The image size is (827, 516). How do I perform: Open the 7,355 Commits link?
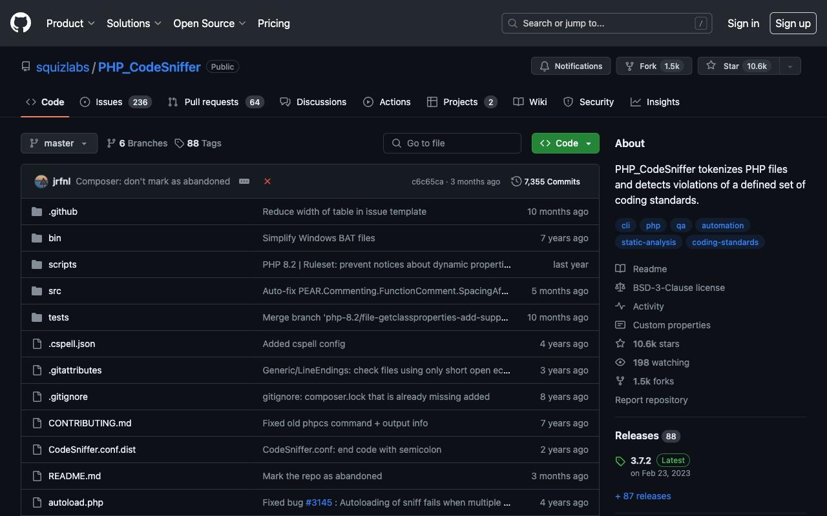pyautogui.click(x=545, y=181)
